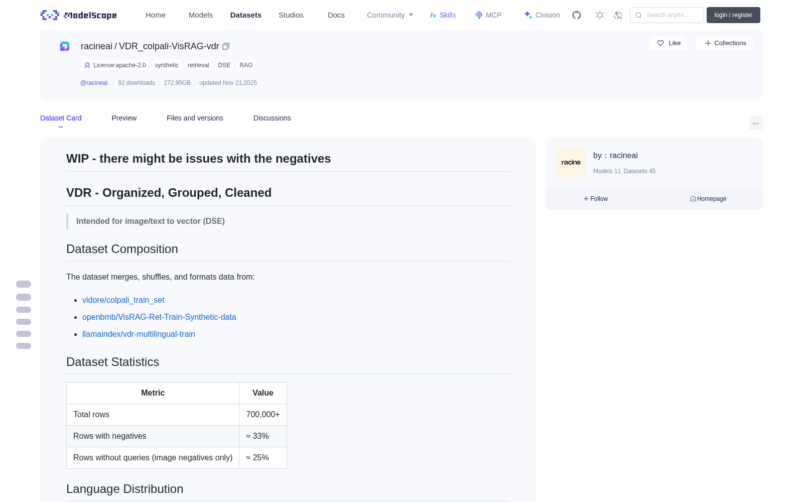
Task: Select the Dataset Card tab
Action: pyautogui.click(x=61, y=118)
